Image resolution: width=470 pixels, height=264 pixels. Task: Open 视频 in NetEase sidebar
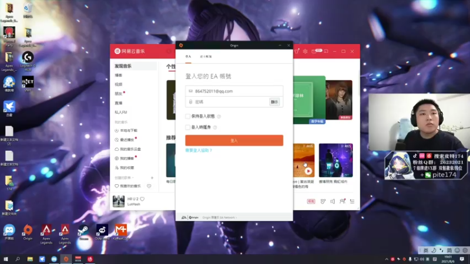tap(119, 84)
